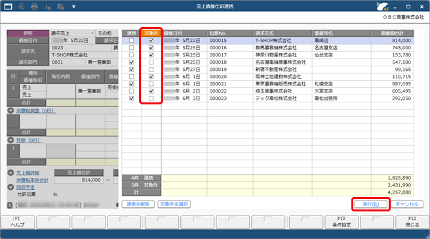Open the 控除 (0行) link

tap(29, 140)
